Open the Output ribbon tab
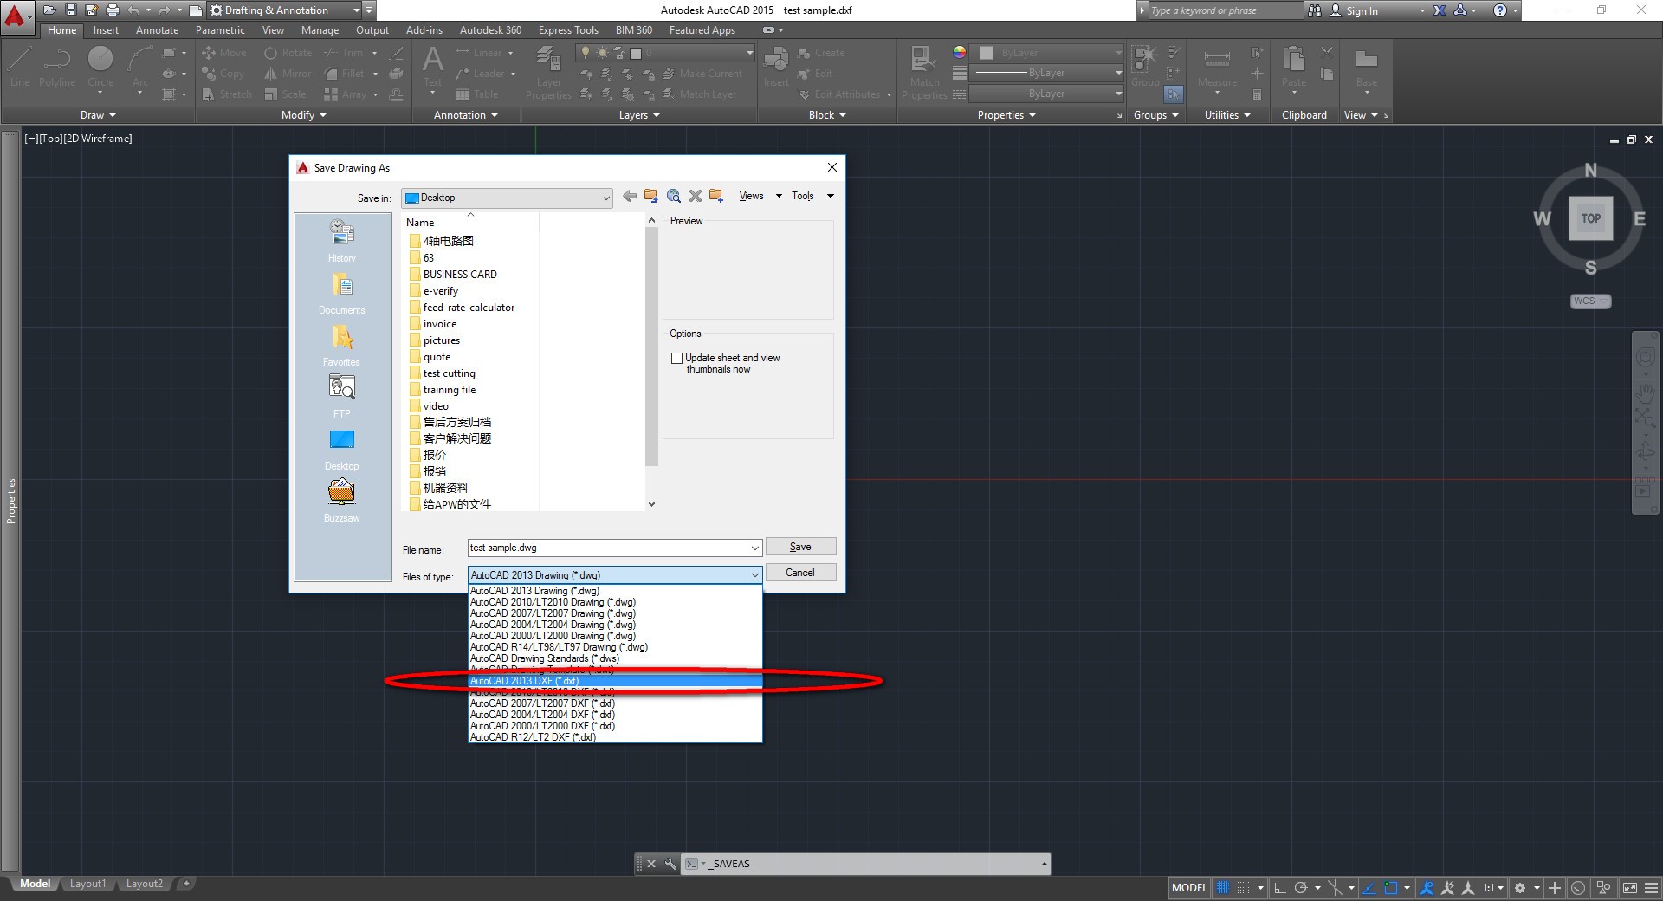 point(372,30)
